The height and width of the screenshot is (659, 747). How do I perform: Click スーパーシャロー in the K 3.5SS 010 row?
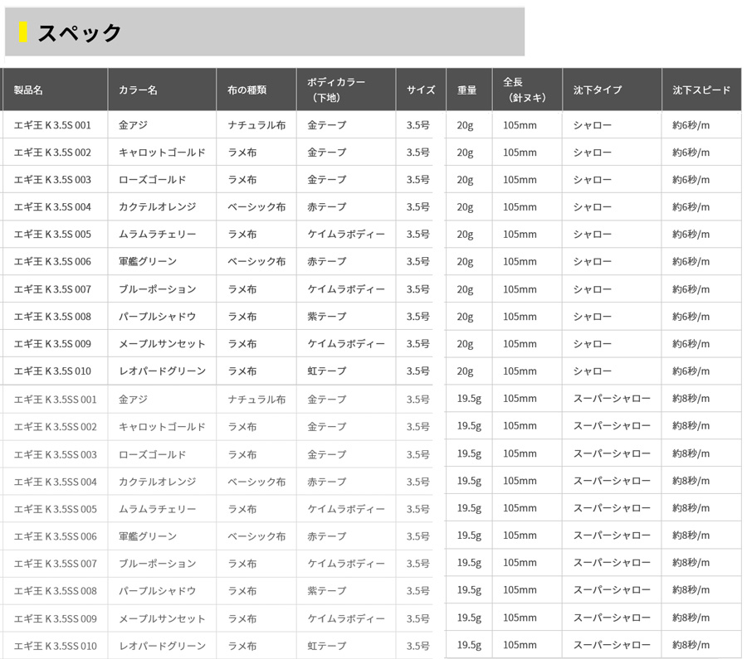[x=612, y=645]
